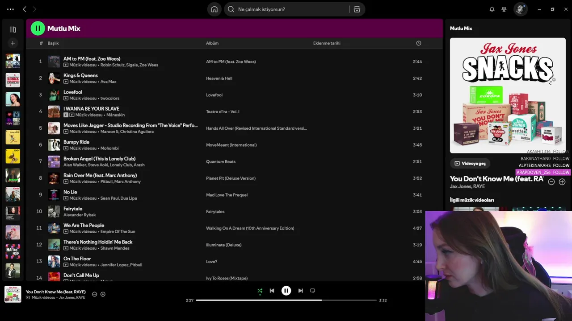572x321 pixels.
Task: Sort tracks by Eklenme tarihi column
Action: tap(327, 43)
